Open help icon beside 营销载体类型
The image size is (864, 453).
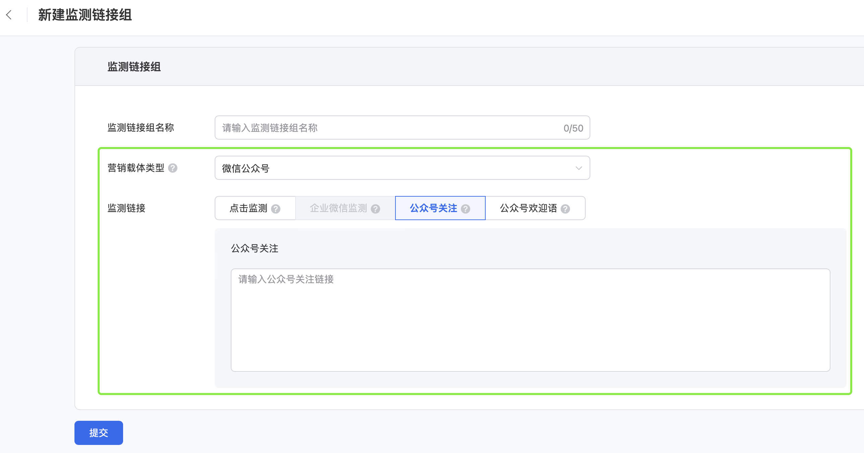click(x=173, y=168)
